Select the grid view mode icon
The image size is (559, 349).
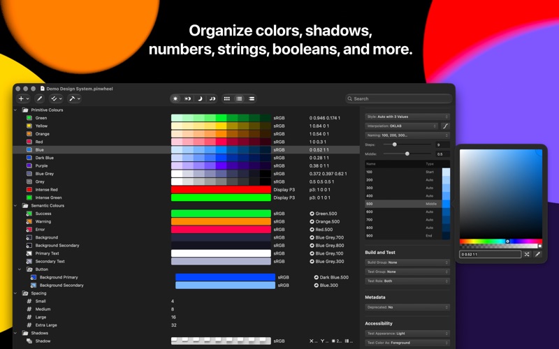(x=226, y=98)
